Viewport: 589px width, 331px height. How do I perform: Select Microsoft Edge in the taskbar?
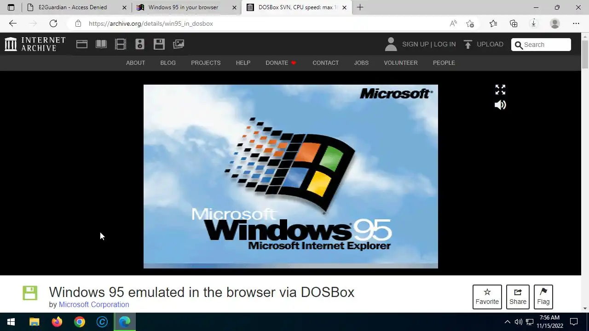tap(125, 322)
